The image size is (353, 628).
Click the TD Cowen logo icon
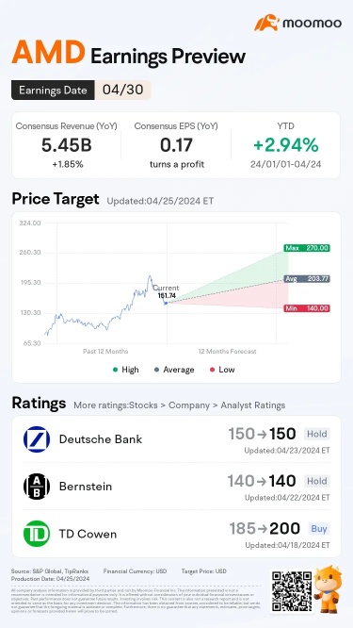click(37, 534)
